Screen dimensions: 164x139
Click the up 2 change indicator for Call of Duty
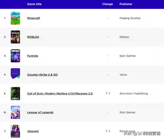[x=108, y=93]
